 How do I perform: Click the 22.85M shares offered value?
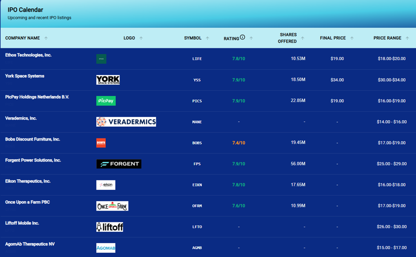[298, 101]
